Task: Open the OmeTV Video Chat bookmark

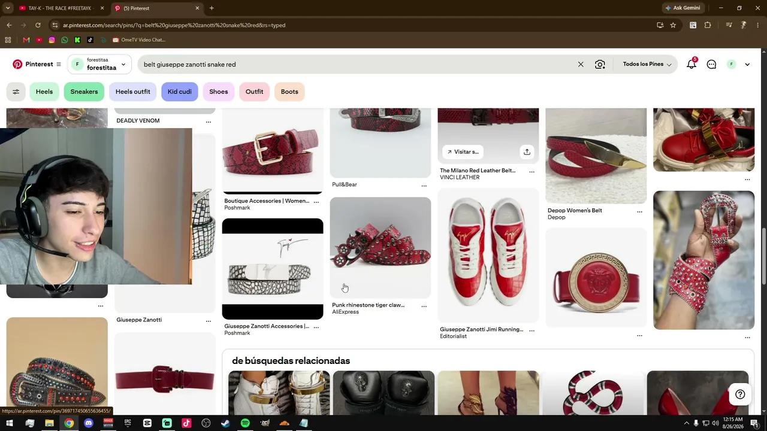Action: pos(138,40)
